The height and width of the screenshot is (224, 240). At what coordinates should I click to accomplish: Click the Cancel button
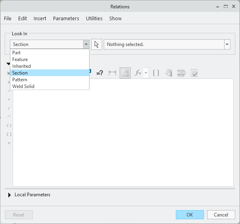pyautogui.click(x=221, y=214)
